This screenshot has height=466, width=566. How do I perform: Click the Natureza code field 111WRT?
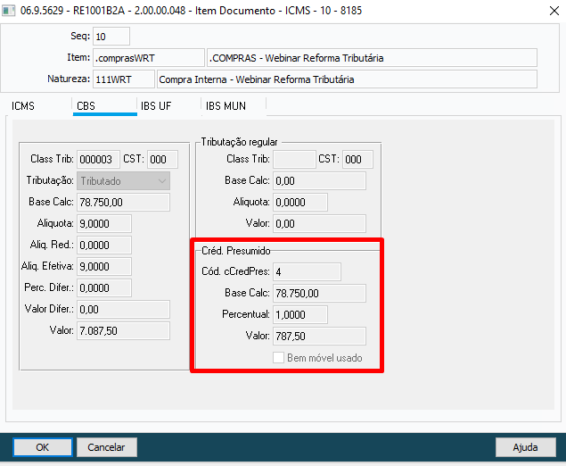tap(124, 79)
